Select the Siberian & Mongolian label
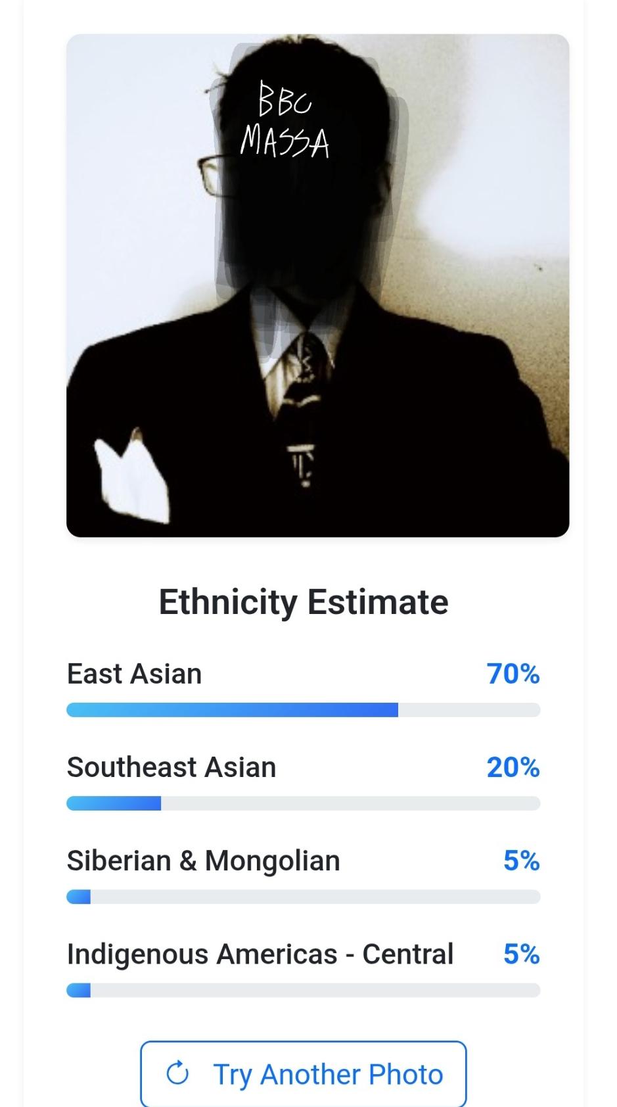The image size is (617, 1107). [204, 860]
